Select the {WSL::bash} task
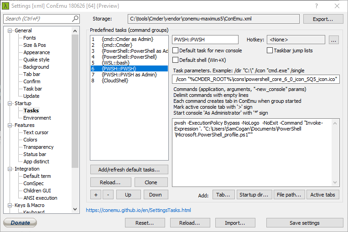Viewport: 348px width, 232px height. [x=129, y=63]
